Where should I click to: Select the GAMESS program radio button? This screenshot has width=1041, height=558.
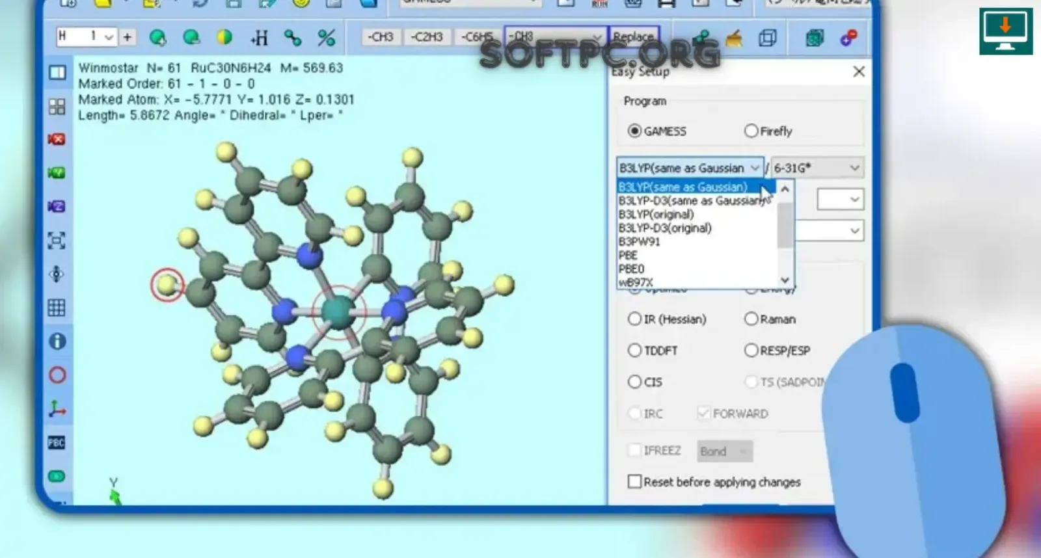click(634, 131)
